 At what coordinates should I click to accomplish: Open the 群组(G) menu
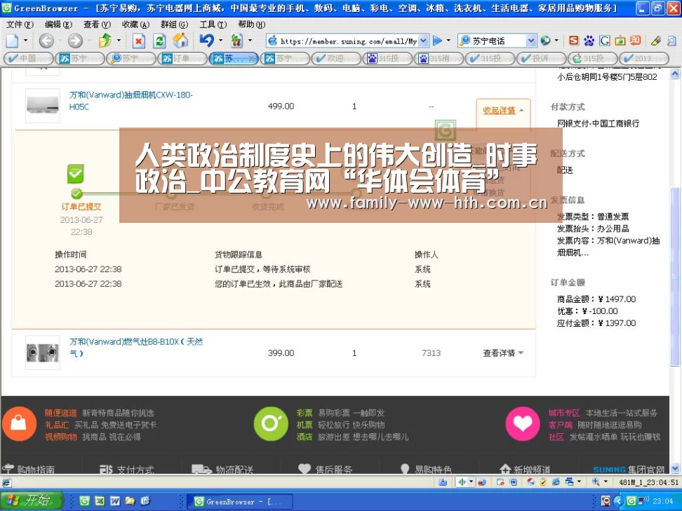[175, 25]
